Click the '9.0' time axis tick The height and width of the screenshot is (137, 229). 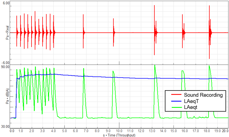pos(108,131)
